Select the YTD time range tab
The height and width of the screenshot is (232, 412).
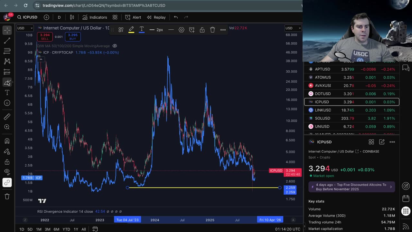pos(66,229)
